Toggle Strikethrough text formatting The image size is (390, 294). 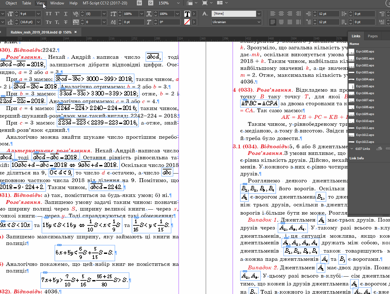(x=66, y=22)
